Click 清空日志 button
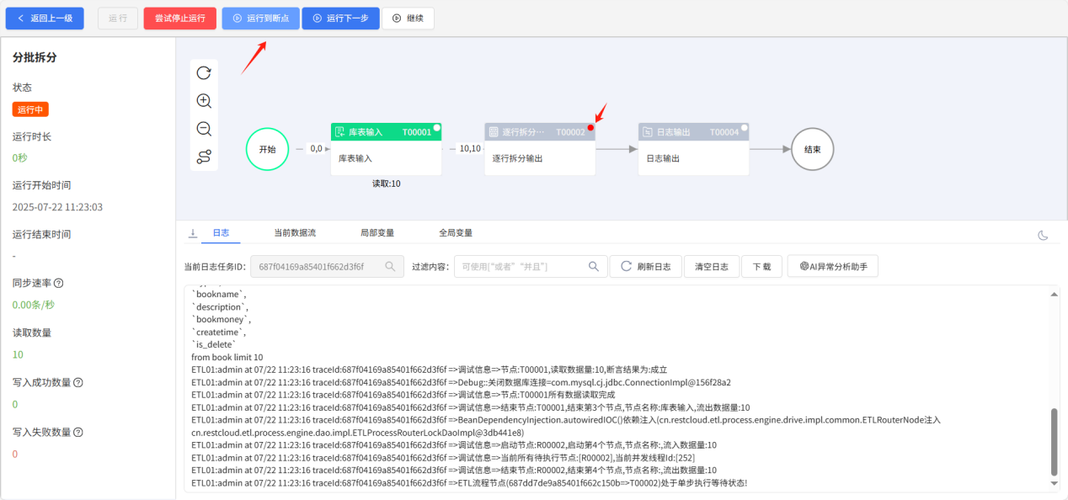 pos(712,267)
